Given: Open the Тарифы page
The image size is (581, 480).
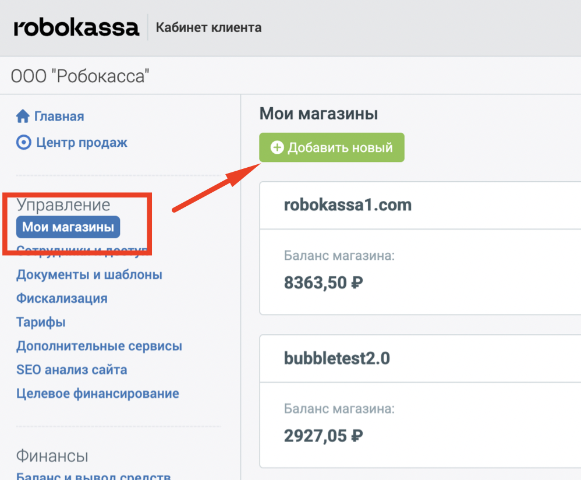Looking at the screenshot, I should [41, 322].
